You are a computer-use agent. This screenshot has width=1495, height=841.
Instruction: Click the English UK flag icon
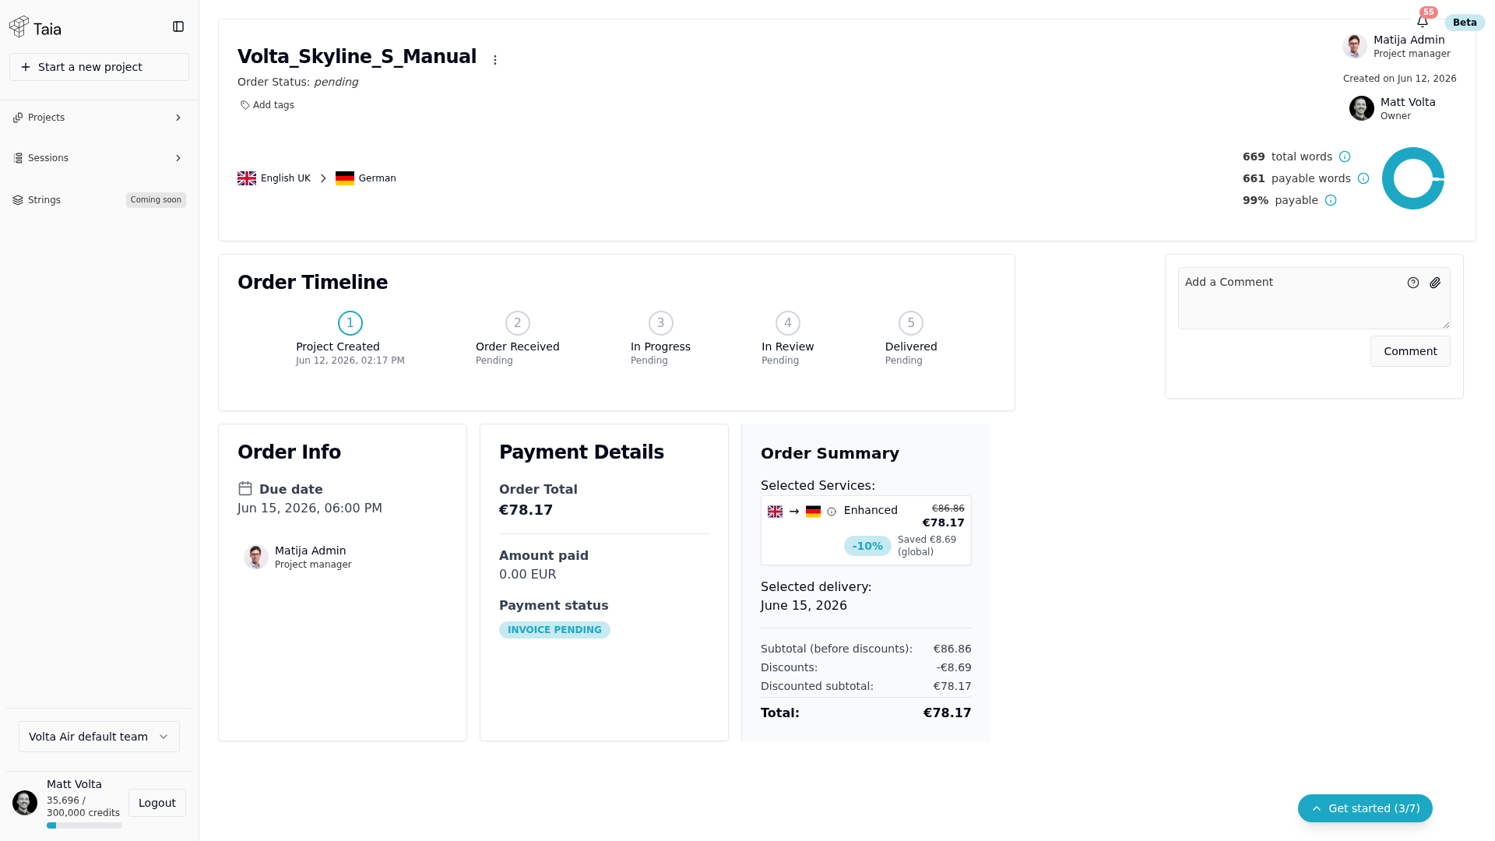click(x=247, y=178)
